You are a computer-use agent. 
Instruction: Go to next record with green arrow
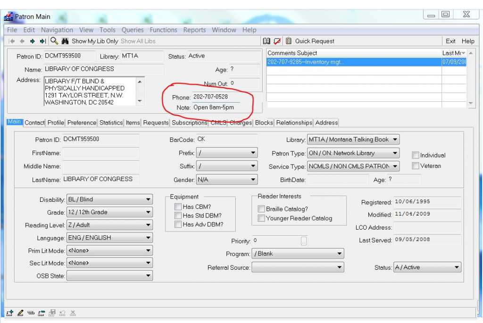(x=32, y=41)
